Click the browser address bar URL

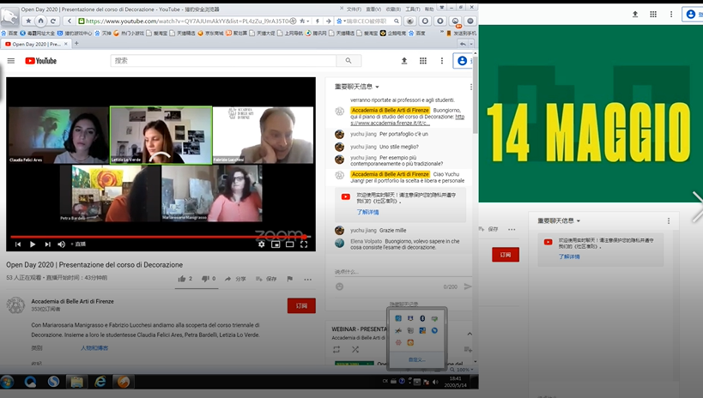pyautogui.click(x=187, y=21)
